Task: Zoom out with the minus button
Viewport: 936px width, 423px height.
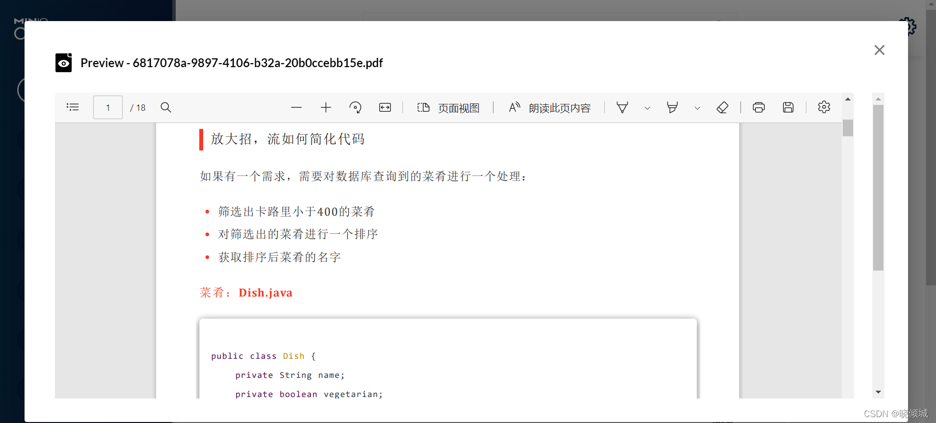Action: pos(296,107)
